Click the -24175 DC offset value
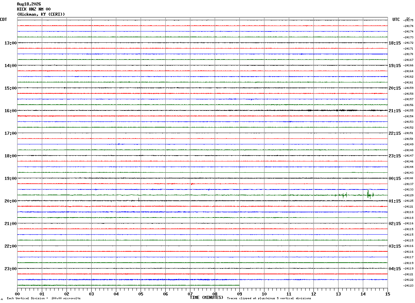 point(408,21)
